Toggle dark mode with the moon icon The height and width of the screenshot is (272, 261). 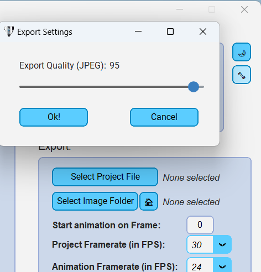tap(242, 52)
